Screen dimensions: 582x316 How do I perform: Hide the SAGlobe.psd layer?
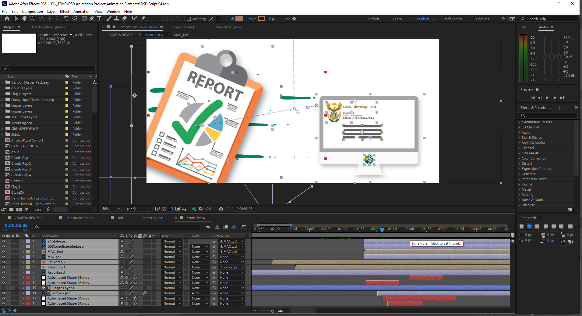[4, 241]
